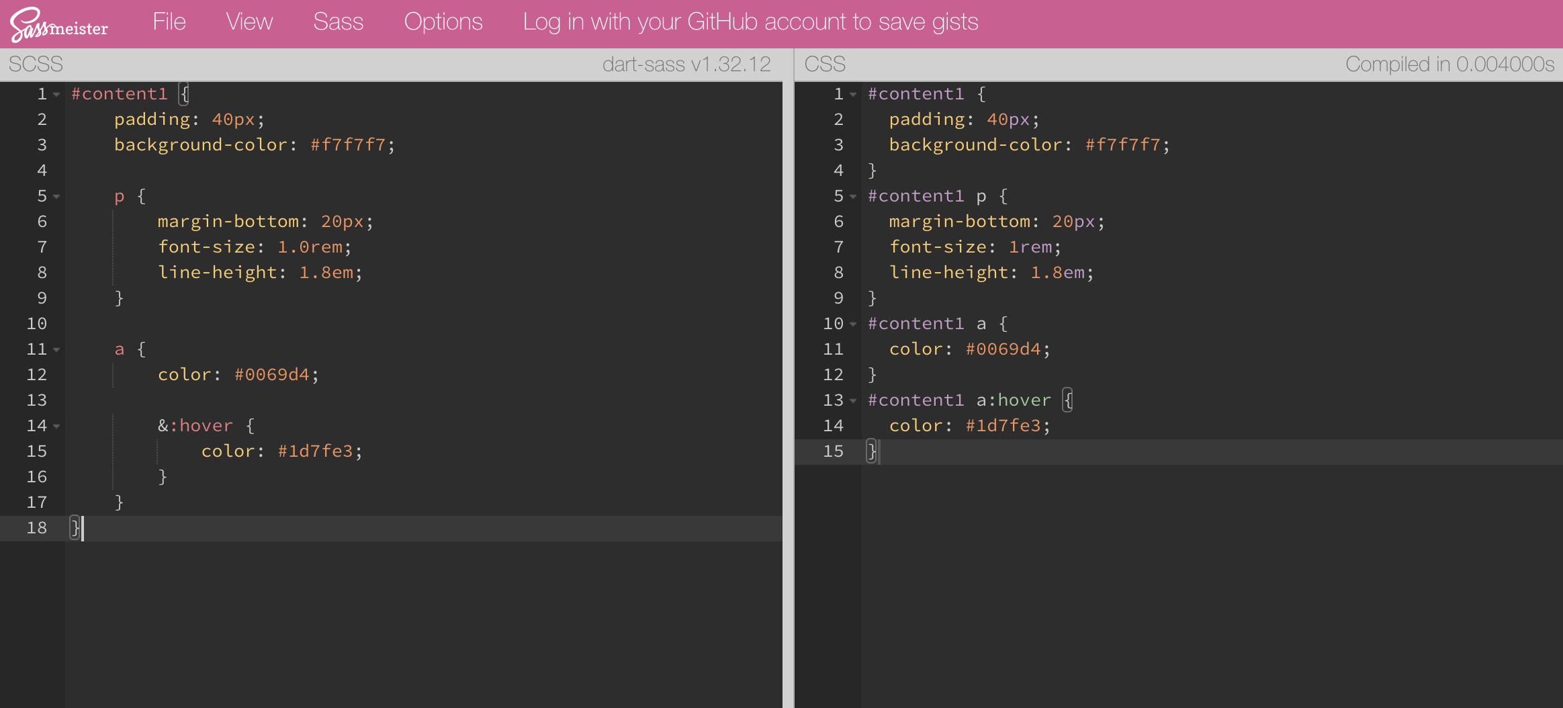1563x708 pixels.
Task: Click the Compiled in 0.004000s status text
Action: (x=1449, y=64)
